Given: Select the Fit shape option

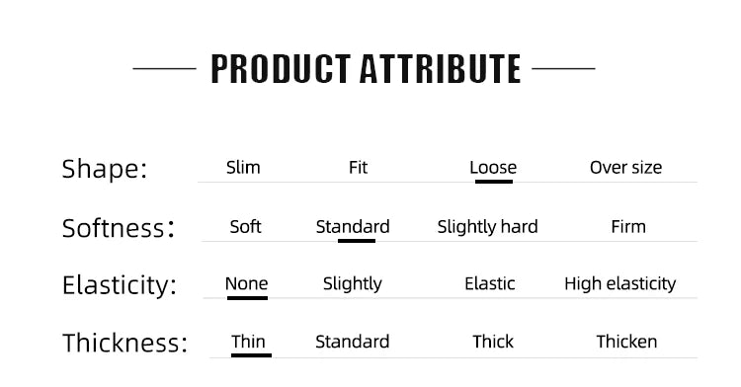Looking at the screenshot, I should pyautogui.click(x=358, y=168).
